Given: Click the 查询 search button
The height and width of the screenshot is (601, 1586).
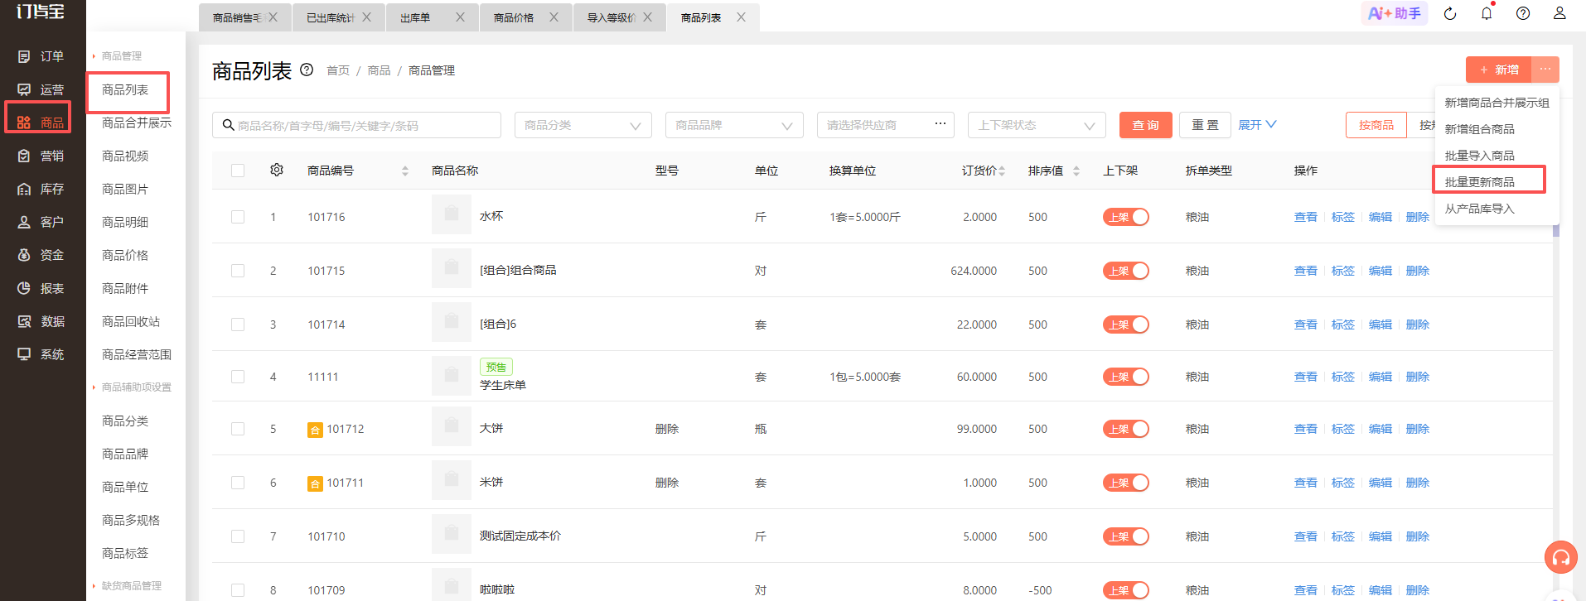Looking at the screenshot, I should pos(1146,125).
